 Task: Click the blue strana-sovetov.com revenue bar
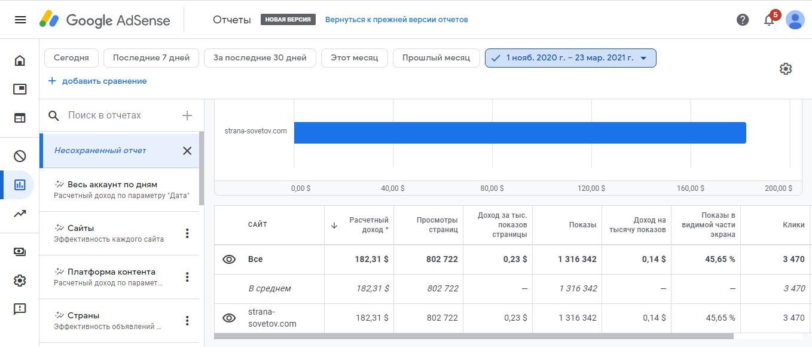520,133
